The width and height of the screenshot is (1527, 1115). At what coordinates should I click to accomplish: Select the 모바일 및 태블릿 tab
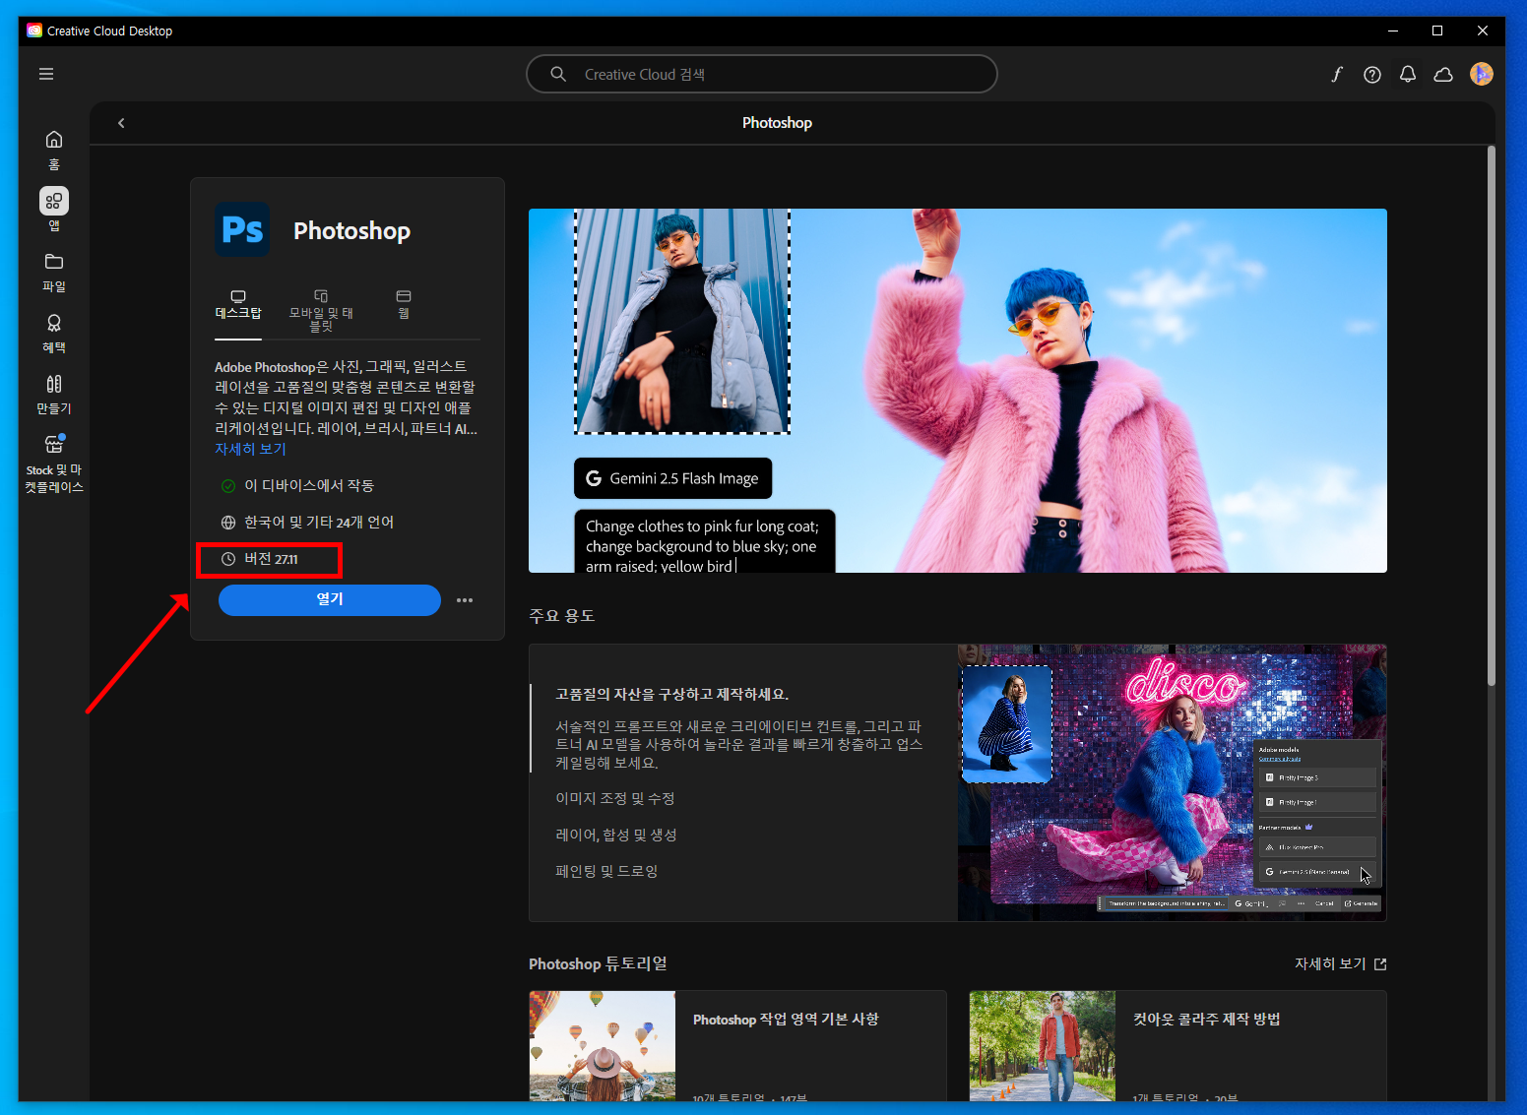tap(321, 311)
